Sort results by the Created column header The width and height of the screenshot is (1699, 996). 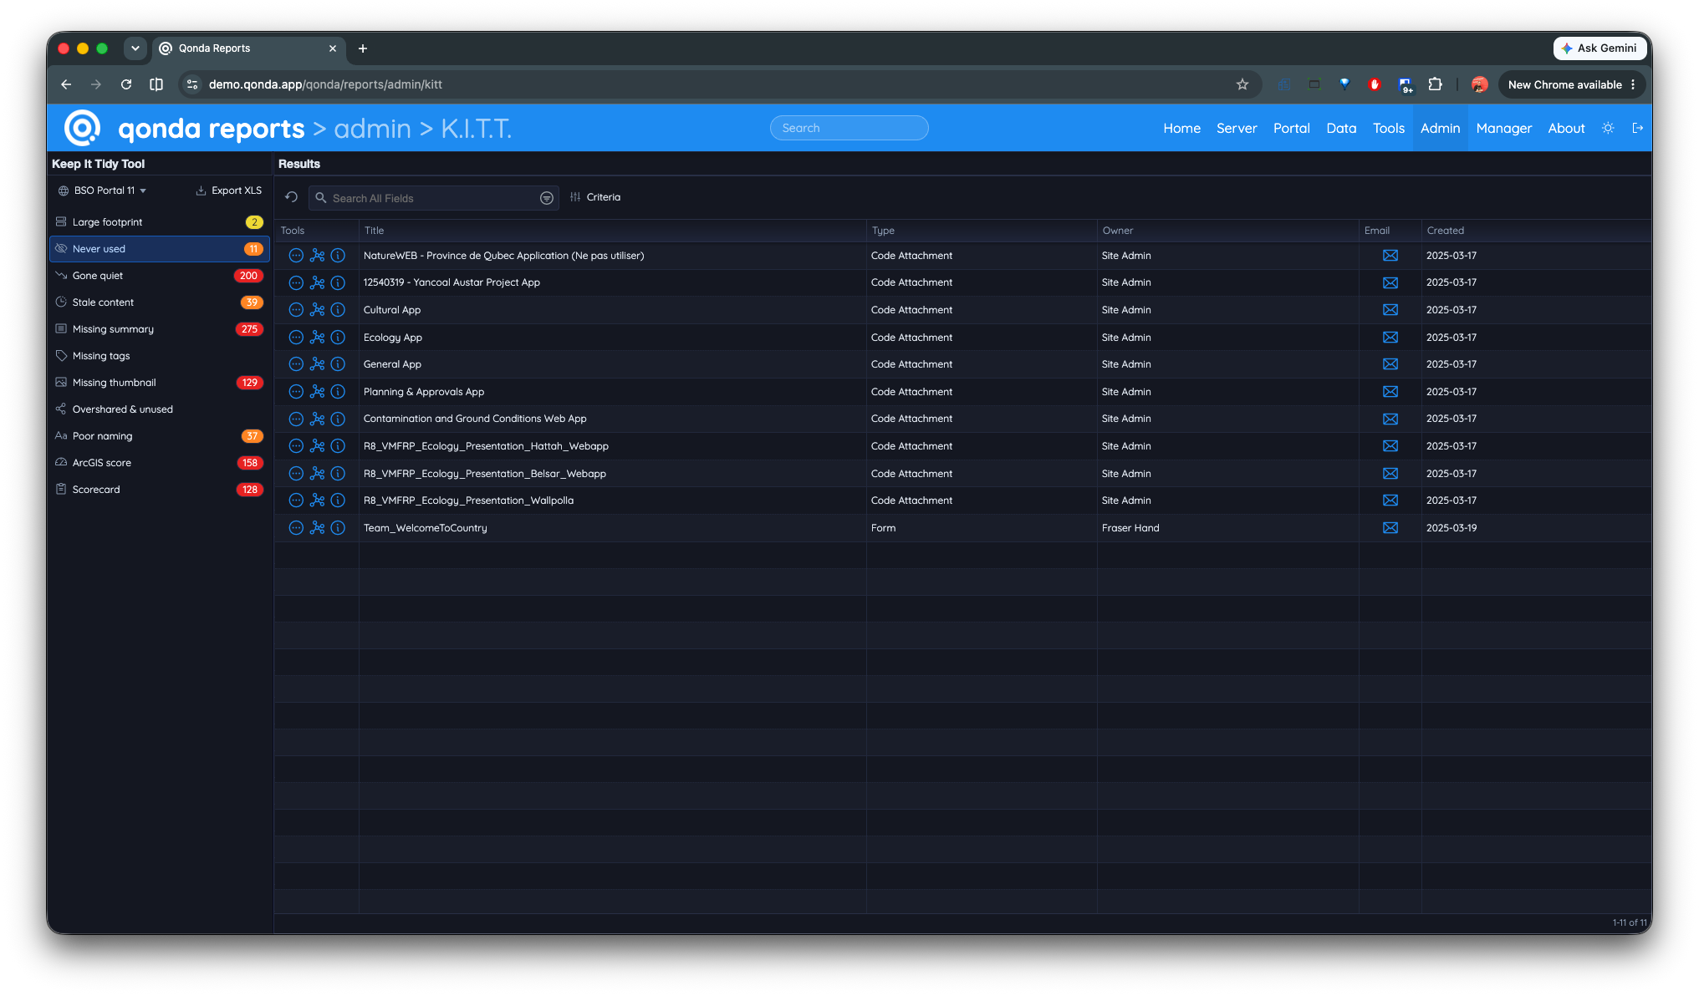coord(1445,231)
